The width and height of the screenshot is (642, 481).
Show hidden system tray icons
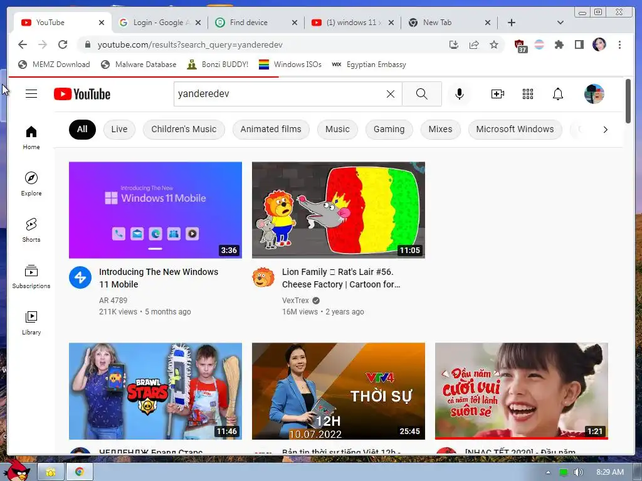548,472
